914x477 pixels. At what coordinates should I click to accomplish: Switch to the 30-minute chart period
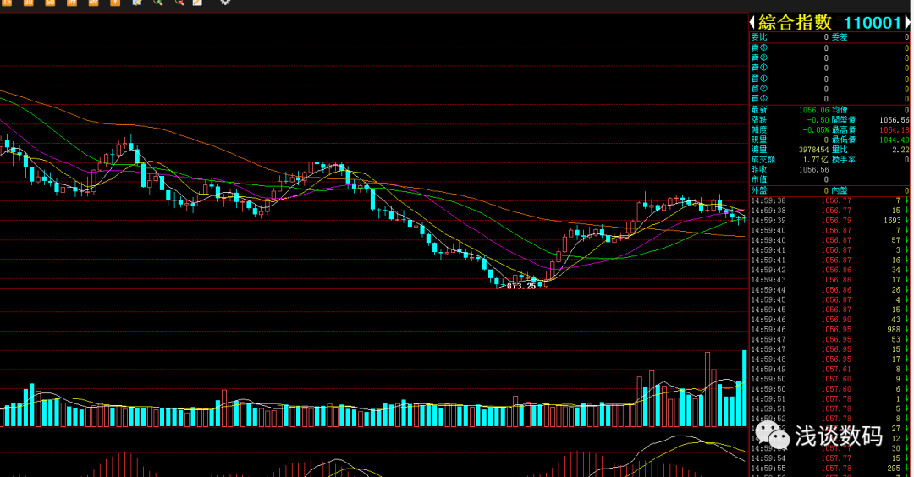[x=29, y=3]
